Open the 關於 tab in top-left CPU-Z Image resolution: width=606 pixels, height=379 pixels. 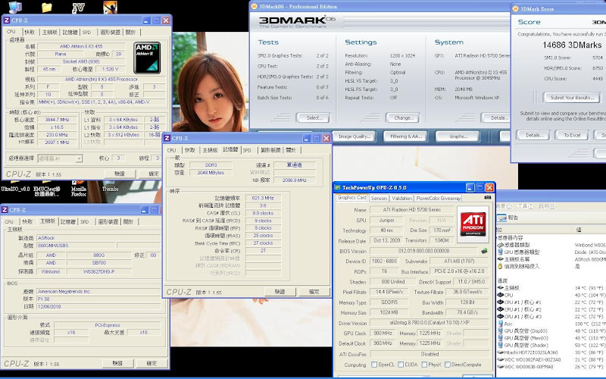(130, 32)
